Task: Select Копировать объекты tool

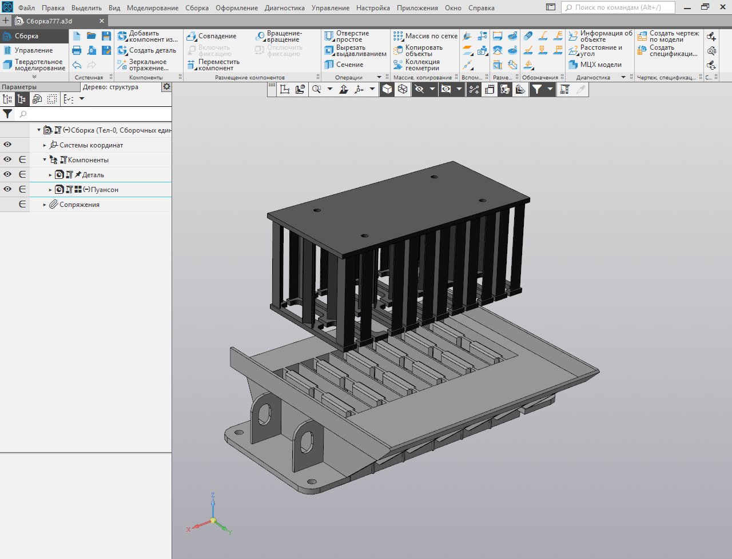Action: [x=418, y=50]
